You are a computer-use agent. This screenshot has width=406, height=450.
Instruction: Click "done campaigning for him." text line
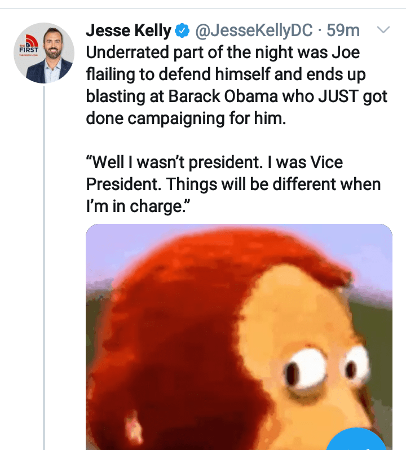186,119
